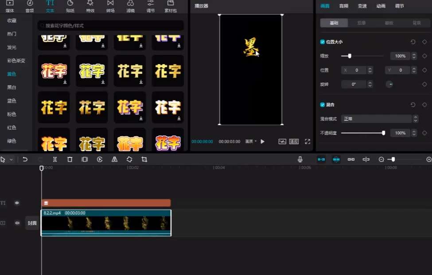Expand the 画质 quality dropdown in player
Viewport: 432px width, 275px height.
pyautogui.click(x=251, y=141)
